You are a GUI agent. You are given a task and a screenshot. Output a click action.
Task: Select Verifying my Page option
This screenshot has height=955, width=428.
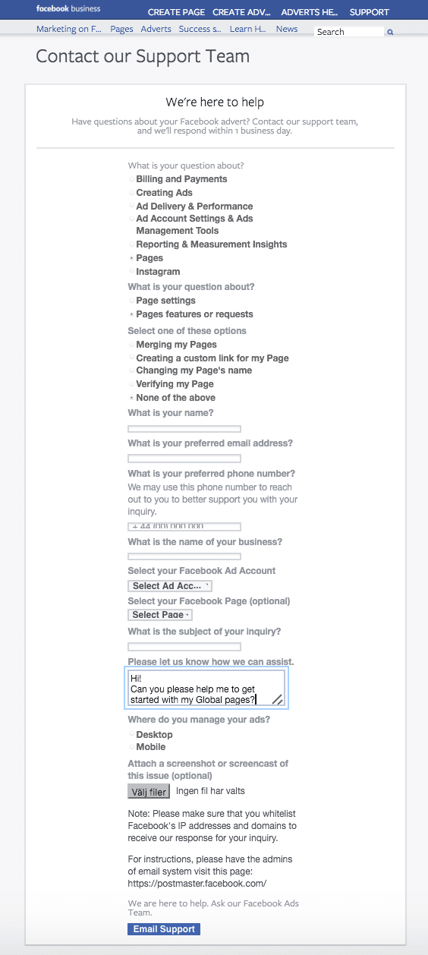131,384
